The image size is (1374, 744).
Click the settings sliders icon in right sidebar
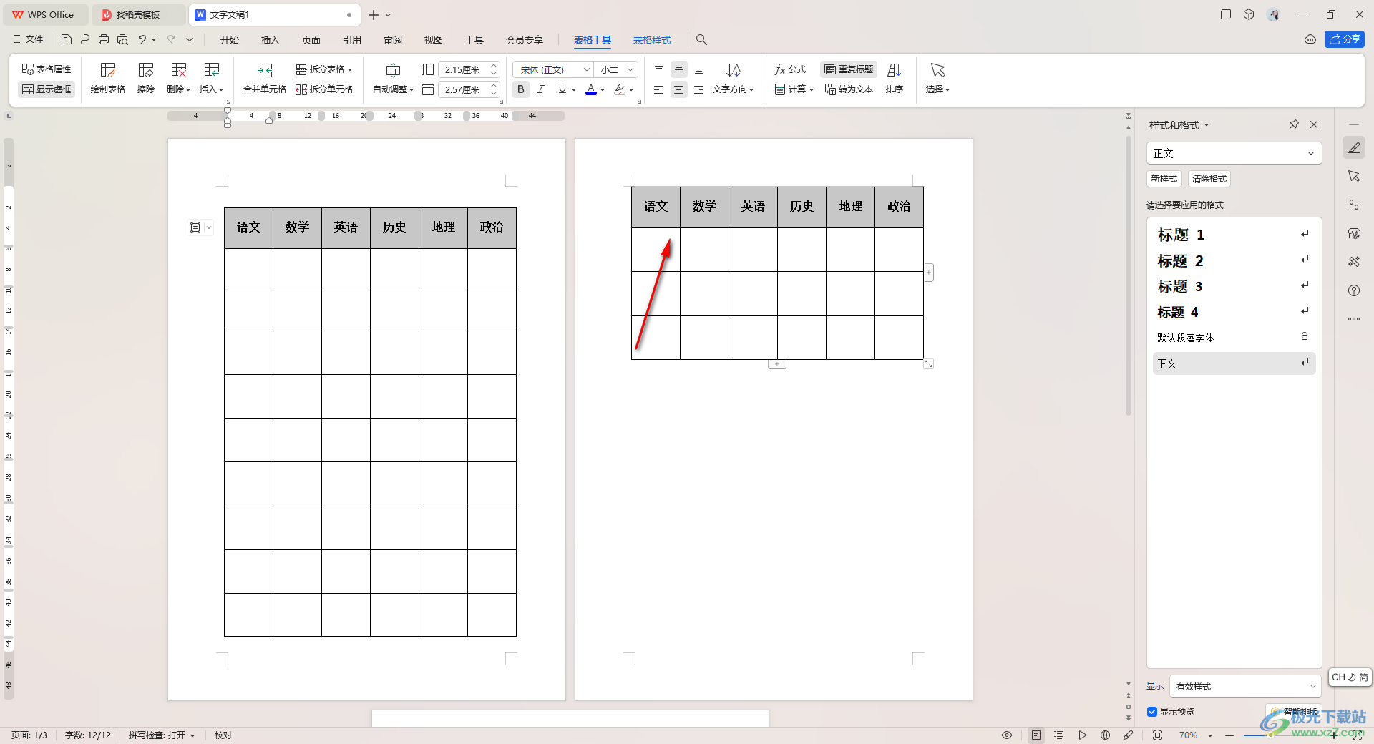click(x=1354, y=205)
